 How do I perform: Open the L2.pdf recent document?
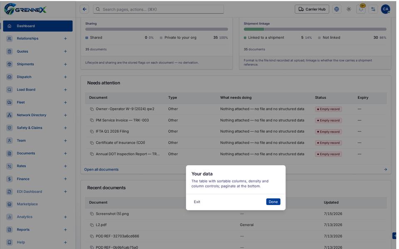click(x=101, y=225)
